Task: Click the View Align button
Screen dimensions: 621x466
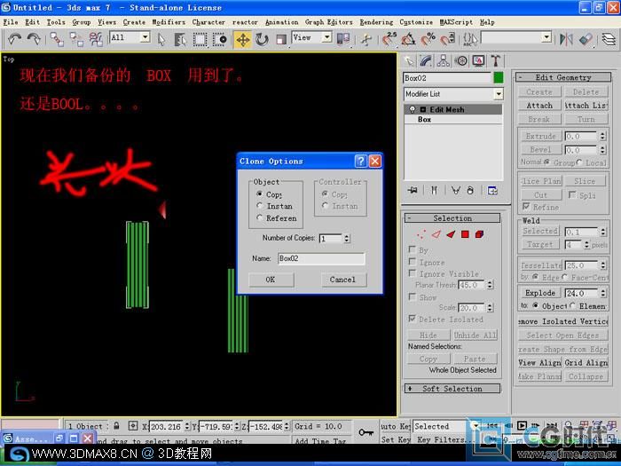Action: (x=539, y=362)
